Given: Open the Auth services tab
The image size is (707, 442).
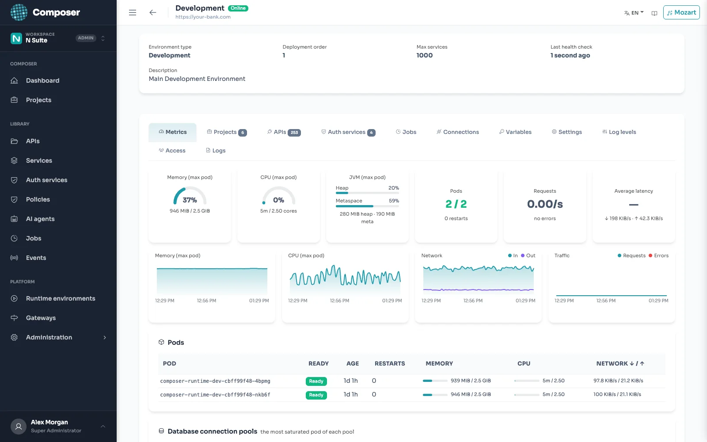Looking at the screenshot, I should click(x=348, y=132).
